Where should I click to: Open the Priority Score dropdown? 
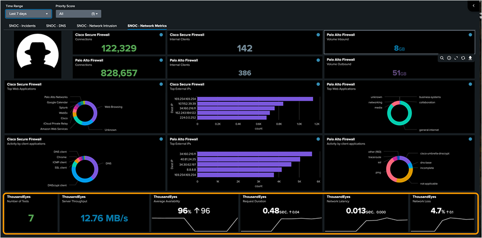[78, 14]
